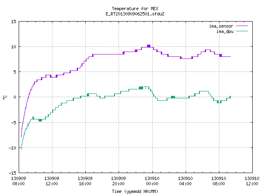Click the first ima_dpu data point near -10°C

pyautogui.click(x=22, y=149)
